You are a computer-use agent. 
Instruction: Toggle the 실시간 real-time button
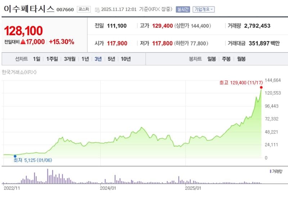click(x=183, y=9)
